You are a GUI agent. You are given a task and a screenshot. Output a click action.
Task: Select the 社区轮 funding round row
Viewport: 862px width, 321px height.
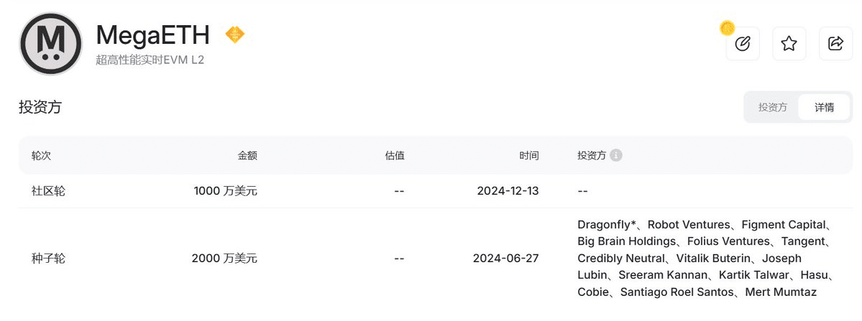pos(435,191)
